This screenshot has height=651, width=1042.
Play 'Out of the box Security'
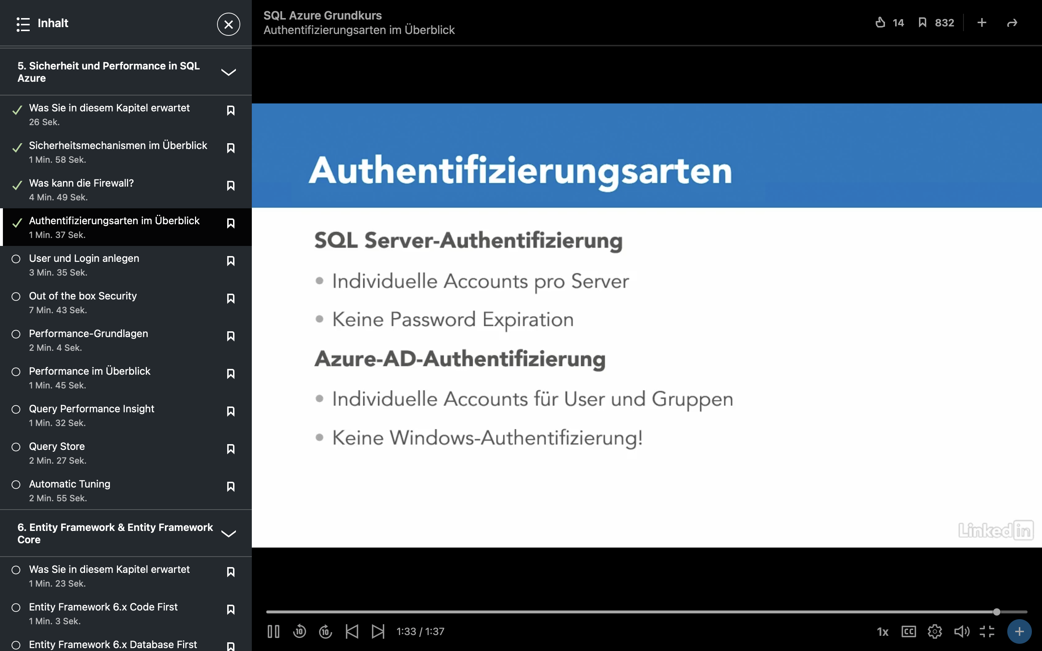pyautogui.click(x=126, y=302)
